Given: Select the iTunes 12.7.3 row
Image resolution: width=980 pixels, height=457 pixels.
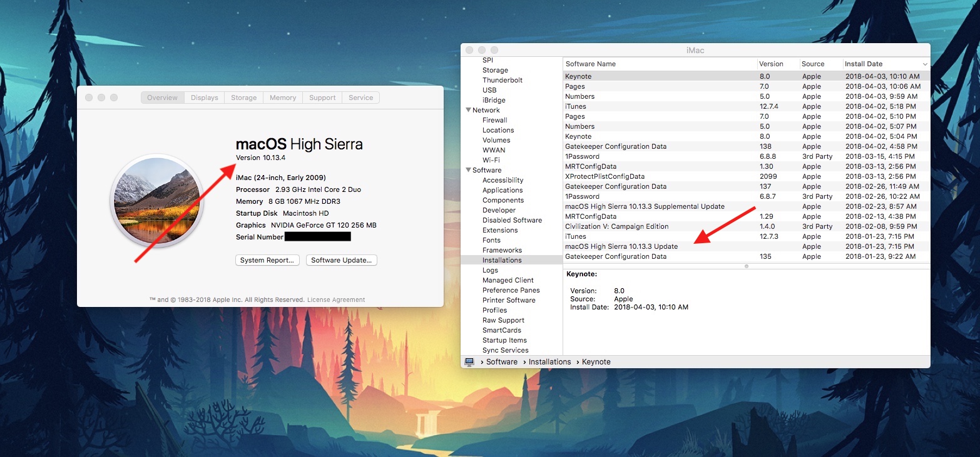Looking at the screenshot, I should (747, 236).
